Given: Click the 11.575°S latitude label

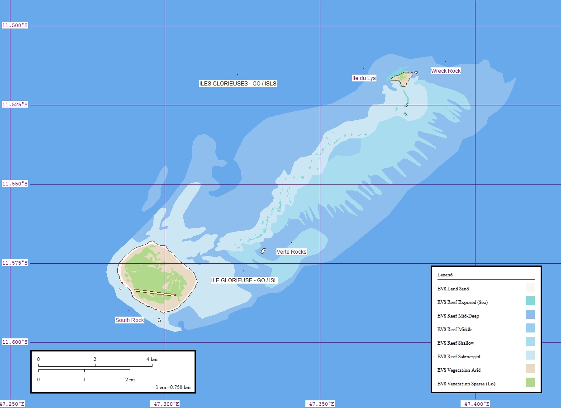Looking at the screenshot, I should [15, 263].
